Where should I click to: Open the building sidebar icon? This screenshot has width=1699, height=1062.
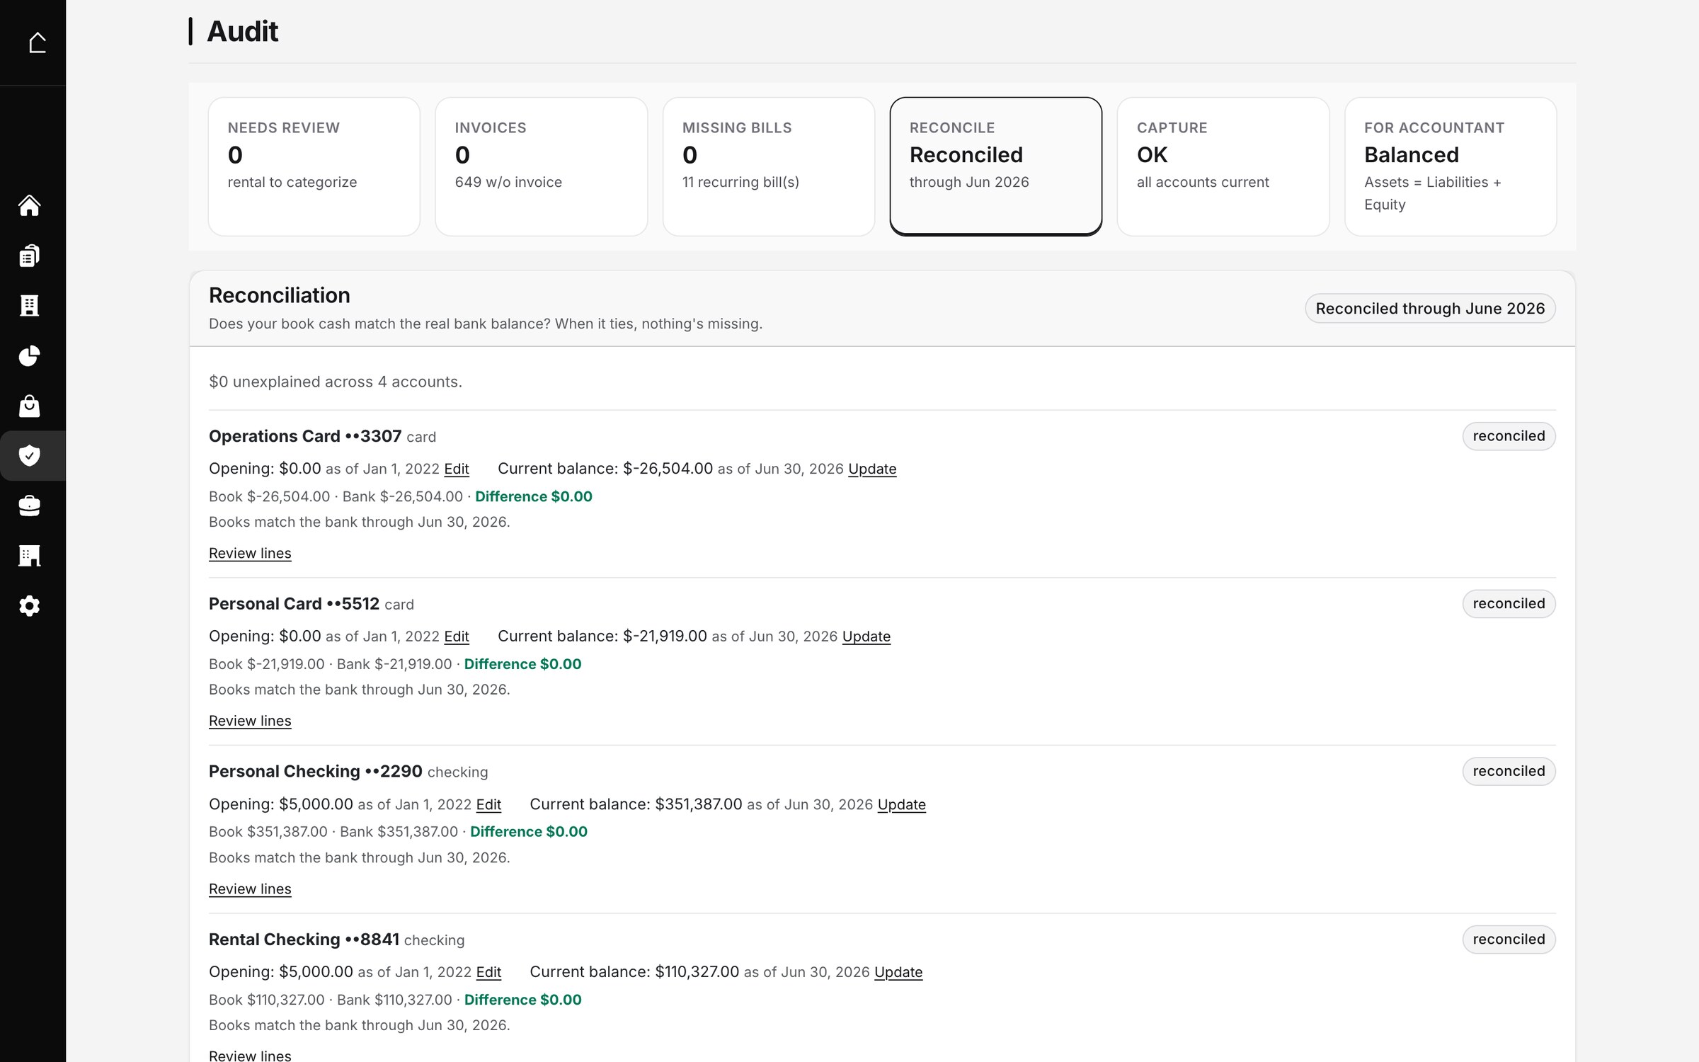(29, 306)
